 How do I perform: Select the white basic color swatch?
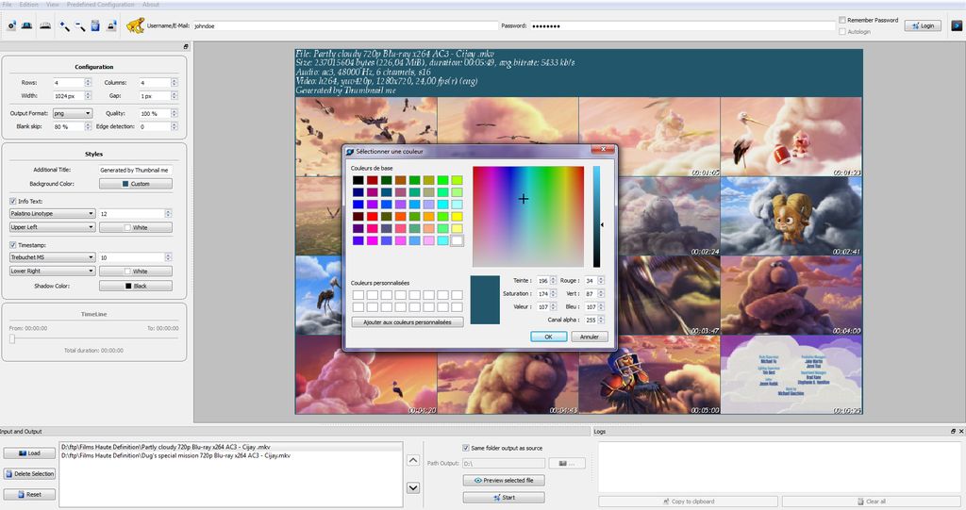click(x=457, y=240)
